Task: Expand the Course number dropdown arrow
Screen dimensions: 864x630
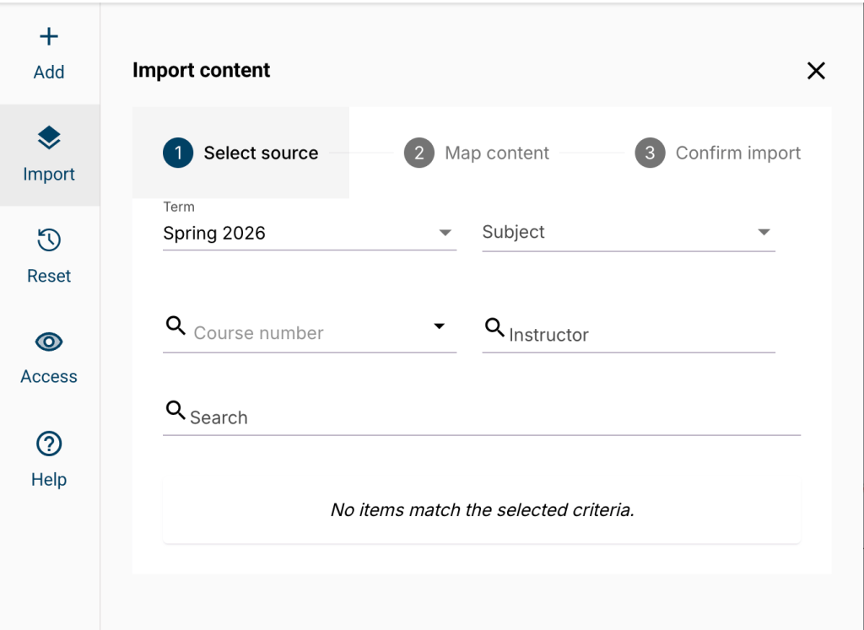Action: (440, 326)
